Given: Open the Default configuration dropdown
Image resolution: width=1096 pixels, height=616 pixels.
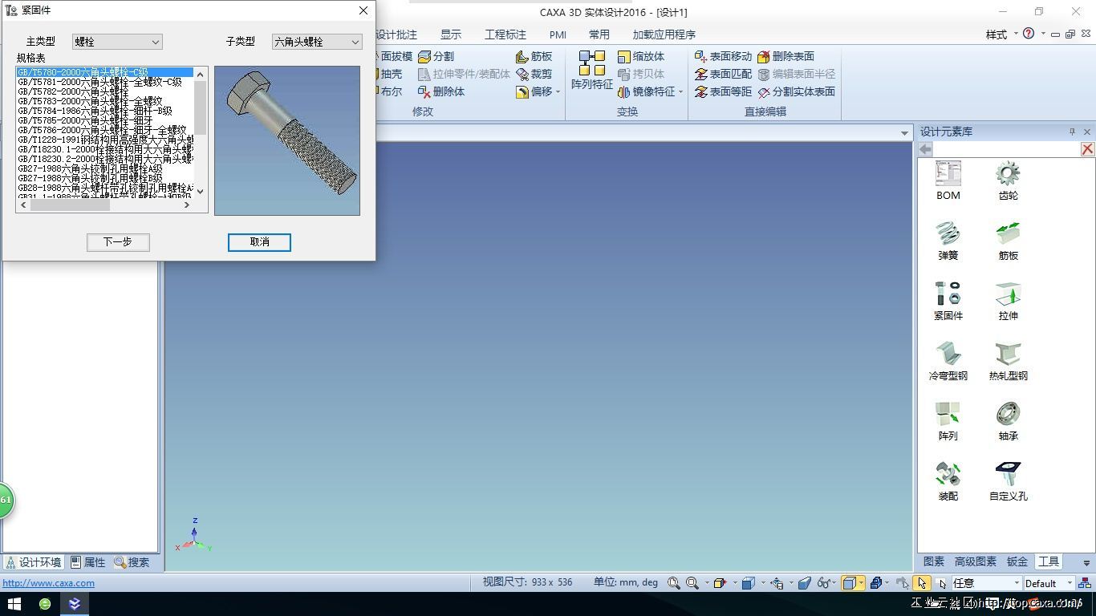Looking at the screenshot, I should 1049,583.
